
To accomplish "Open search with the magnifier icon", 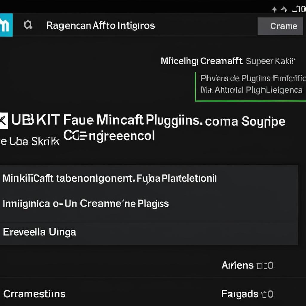I will (28, 25).
